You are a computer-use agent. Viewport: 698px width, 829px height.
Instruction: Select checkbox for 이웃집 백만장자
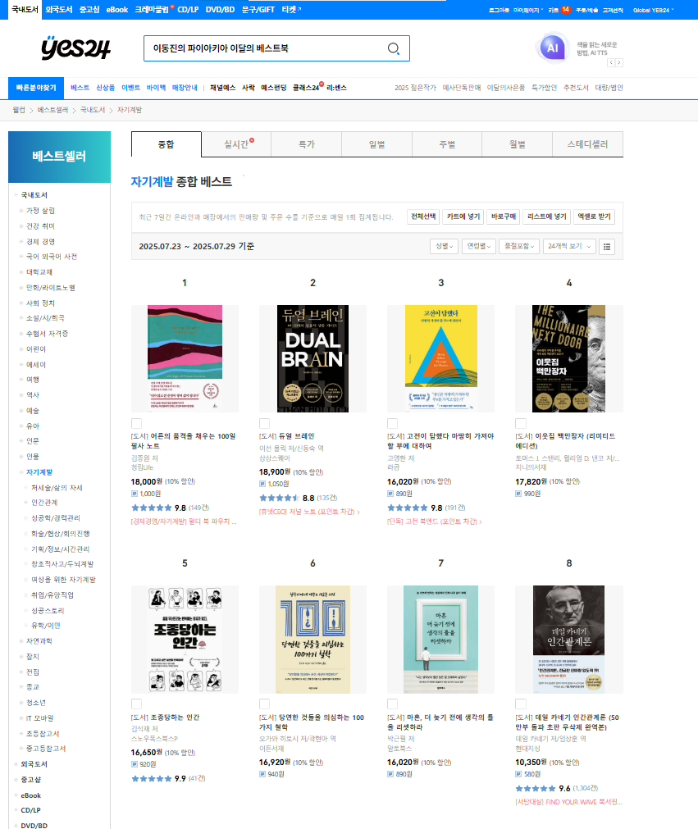pyautogui.click(x=521, y=423)
